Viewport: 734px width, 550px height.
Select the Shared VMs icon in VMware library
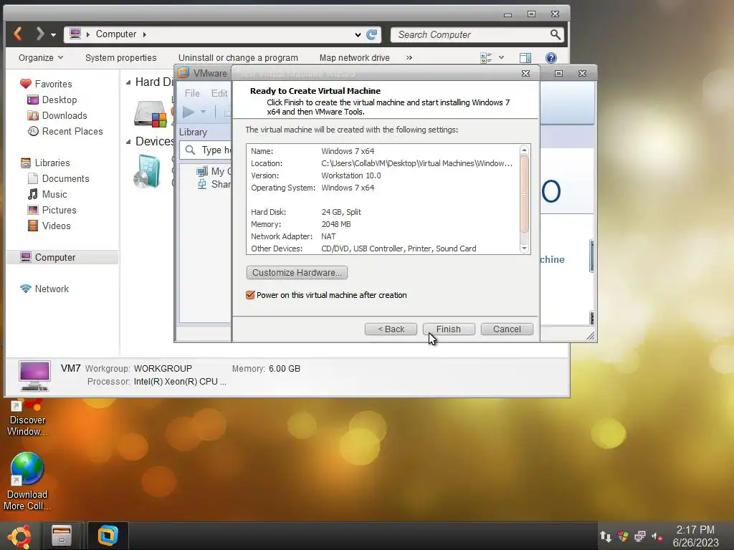[x=202, y=184]
